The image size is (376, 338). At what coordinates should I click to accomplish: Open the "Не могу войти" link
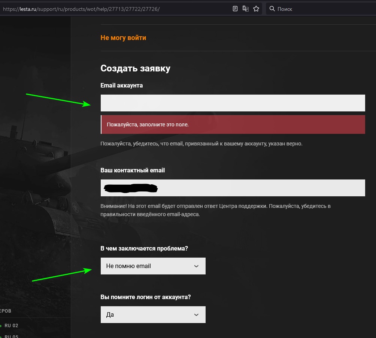(x=123, y=38)
